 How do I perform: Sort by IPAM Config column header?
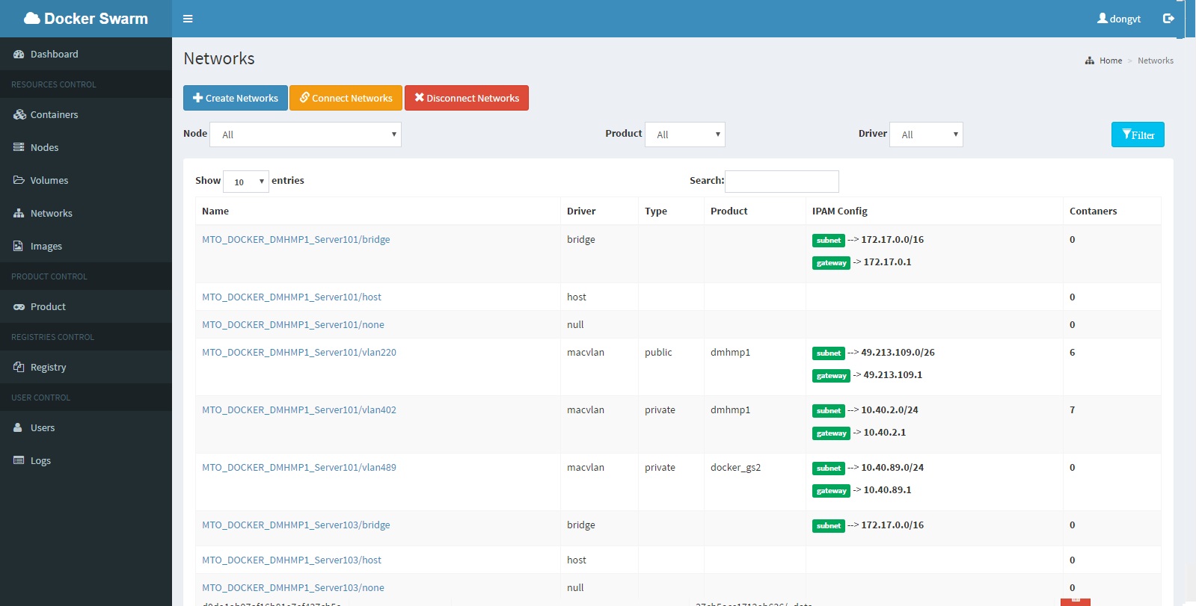click(934, 211)
